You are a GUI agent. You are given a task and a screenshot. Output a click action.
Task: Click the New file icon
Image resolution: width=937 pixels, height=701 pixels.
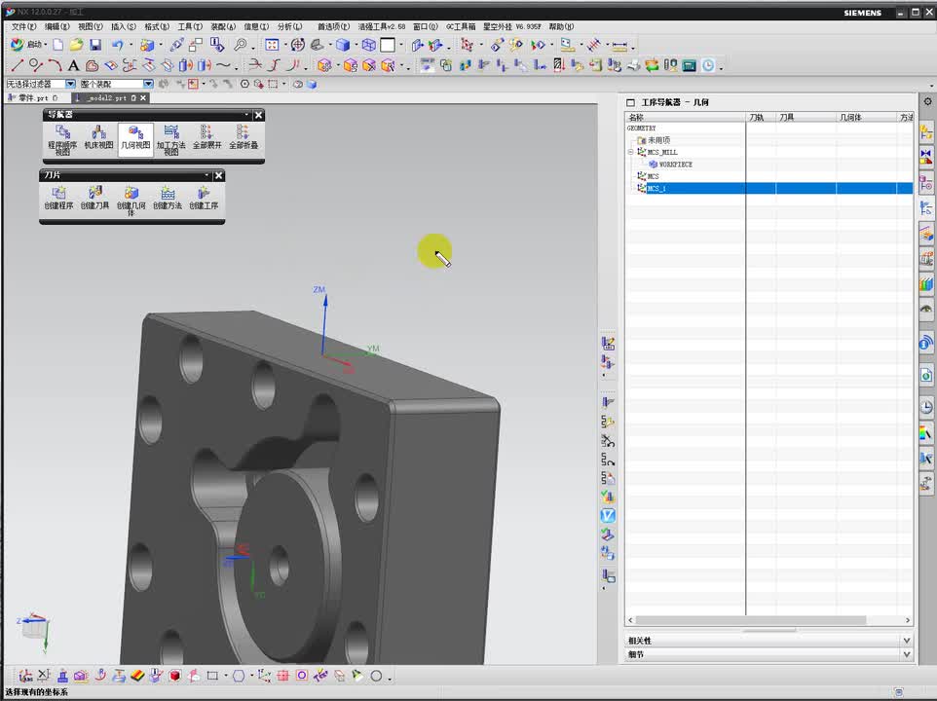tap(58, 45)
